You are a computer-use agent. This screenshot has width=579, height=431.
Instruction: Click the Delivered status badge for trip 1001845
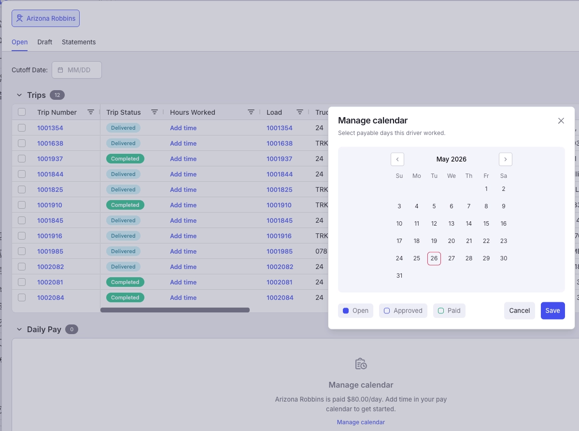coord(123,220)
